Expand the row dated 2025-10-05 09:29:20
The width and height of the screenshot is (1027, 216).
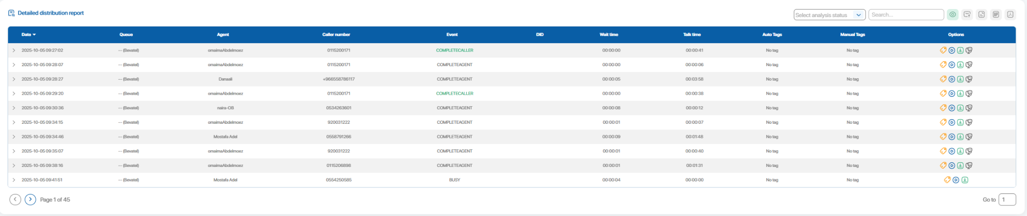14,94
